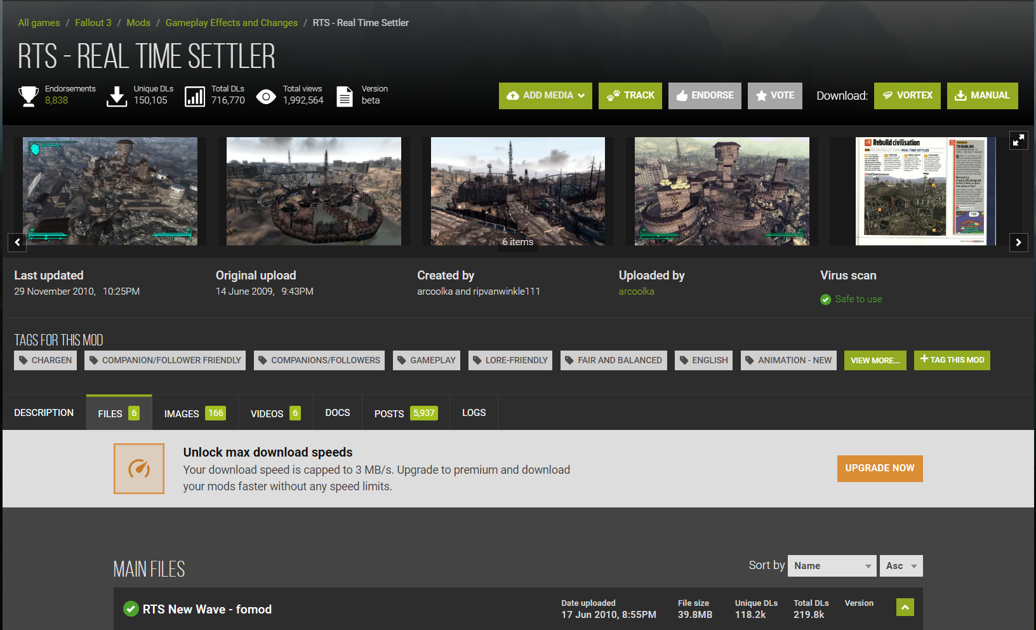The height and width of the screenshot is (630, 1036).
Task: Click TAG THIS MOD button
Action: click(x=952, y=360)
